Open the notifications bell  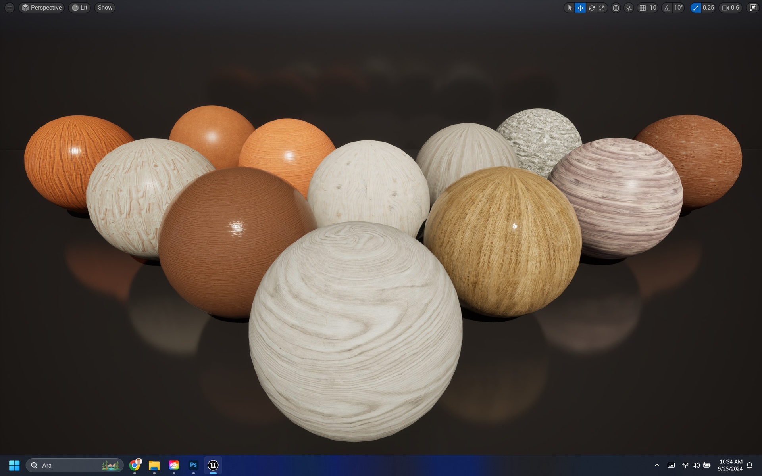(750, 465)
